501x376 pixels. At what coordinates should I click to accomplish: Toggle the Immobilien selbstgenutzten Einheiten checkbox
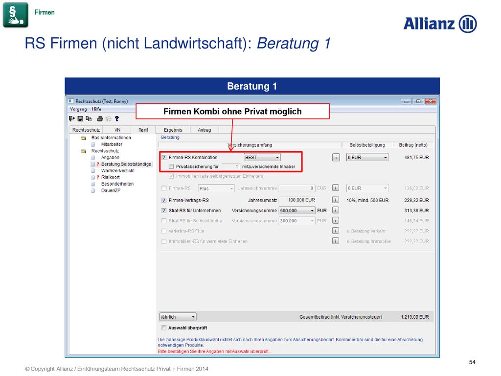(x=171, y=176)
